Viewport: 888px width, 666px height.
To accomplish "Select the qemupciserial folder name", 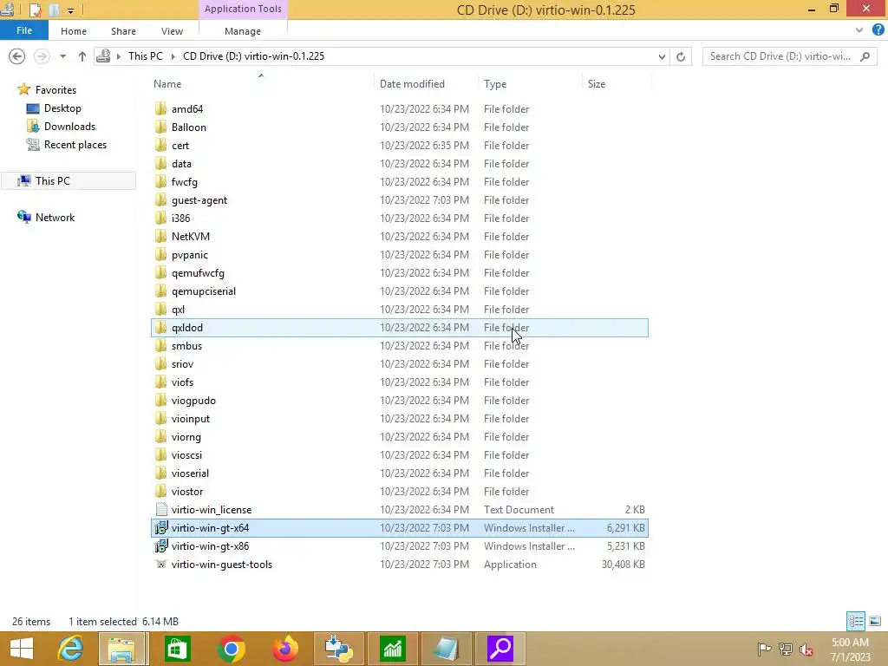I will click(203, 291).
